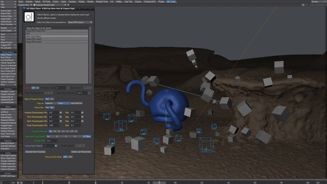
Task: Open the Help menu dropdown
Action: (8, 7)
